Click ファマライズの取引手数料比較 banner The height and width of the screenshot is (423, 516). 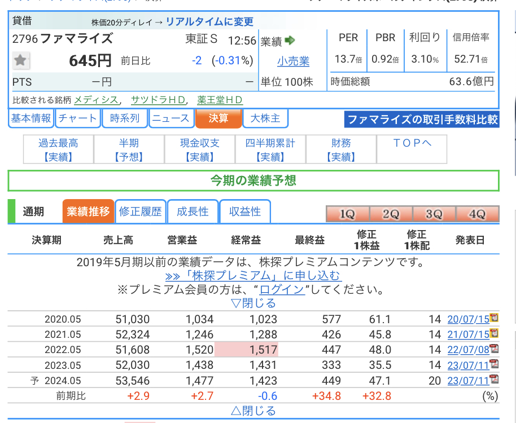(422, 120)
